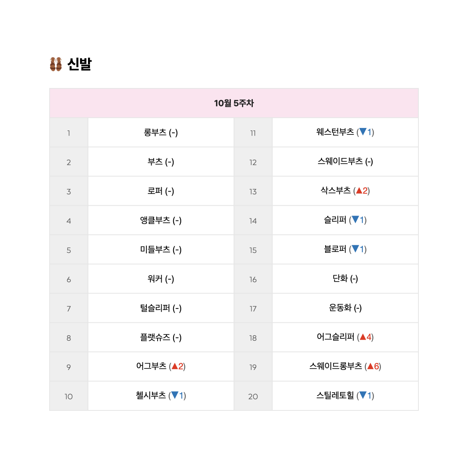The height and width of the screenshot is (468, 468).
Task: Click the blue down arrow beside 슬리퍼
Action: tap(355, 220)
